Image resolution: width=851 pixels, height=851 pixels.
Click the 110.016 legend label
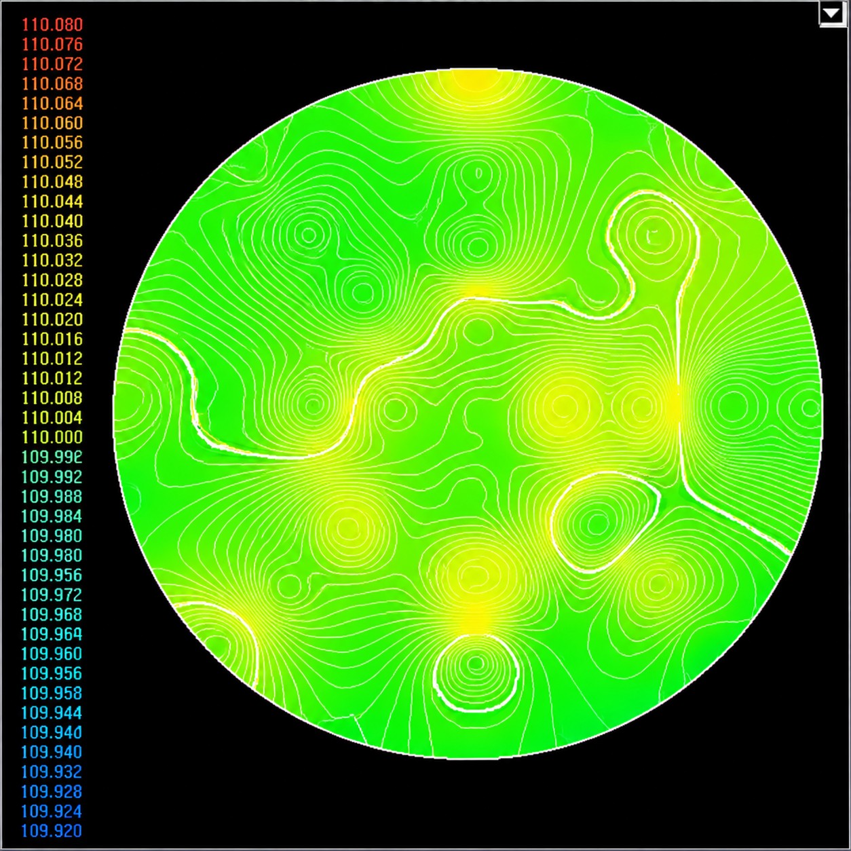(x=52, y=339)
